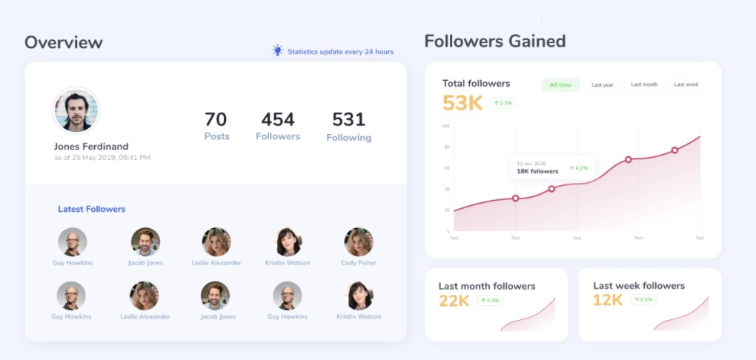Open the Last week followers card
This screenshot has height=360, width=756.
click(x=649, y=304)
